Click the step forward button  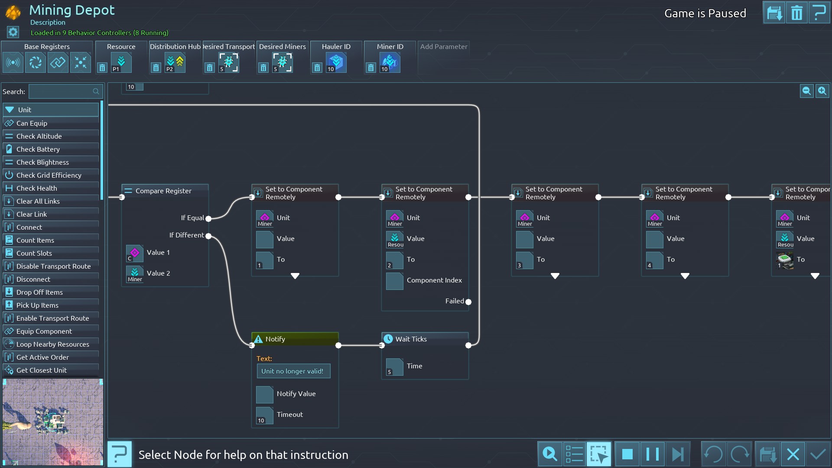(677, 454)
